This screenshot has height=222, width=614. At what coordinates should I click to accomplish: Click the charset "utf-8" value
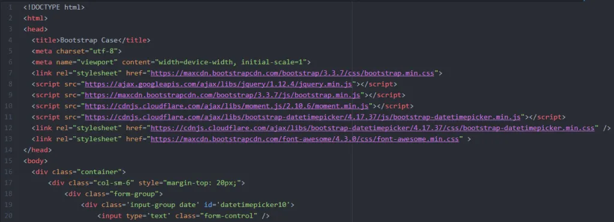(103, 51)
